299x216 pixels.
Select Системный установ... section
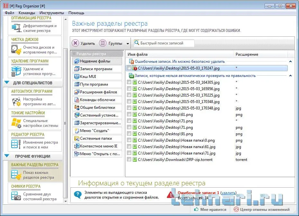[x=97, y=115]
